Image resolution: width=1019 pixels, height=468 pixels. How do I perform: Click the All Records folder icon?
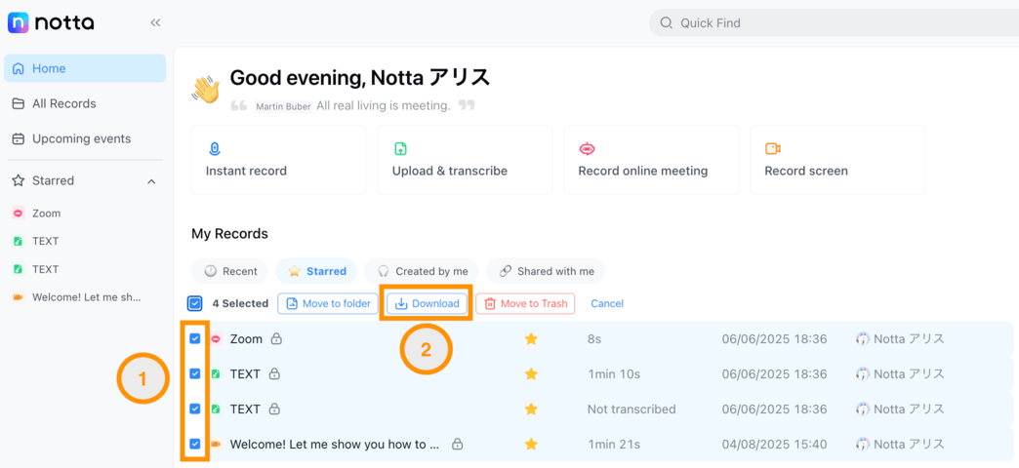click(x=19, y=104)
